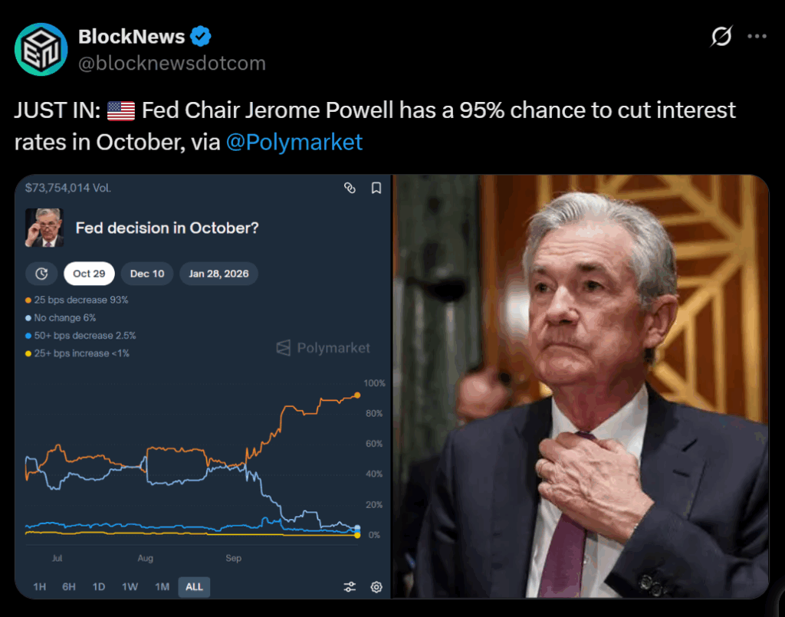This screenshot has width=785, height=617.
Task: Click the BlockNews profile avatar
Action: coord(41,50)
